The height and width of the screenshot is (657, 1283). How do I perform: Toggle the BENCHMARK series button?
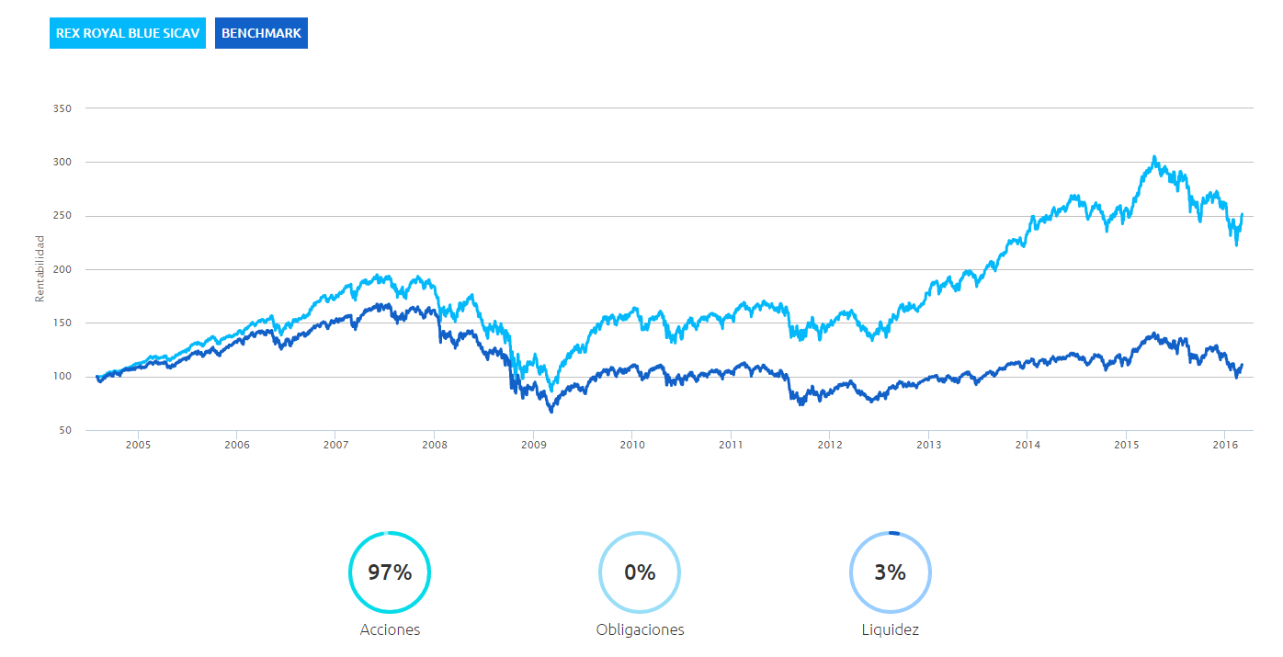[x=261, y=33]
